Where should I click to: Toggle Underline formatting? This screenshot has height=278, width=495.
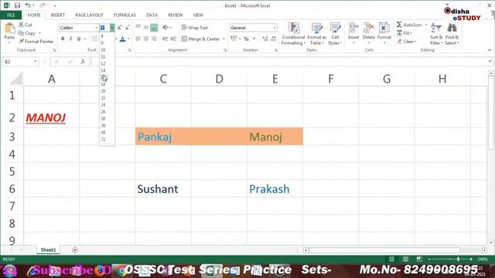[x=79, y=39]
